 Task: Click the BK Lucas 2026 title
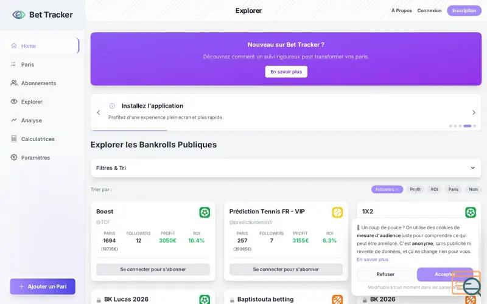(x=126, y=299)
